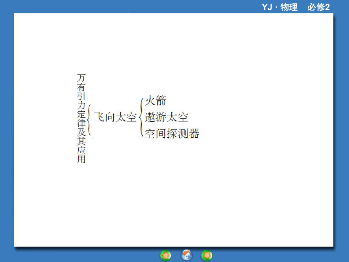Select the 火箭 entry
The height and width of the screenshot is (262, 349).
[x=155, y=100]
